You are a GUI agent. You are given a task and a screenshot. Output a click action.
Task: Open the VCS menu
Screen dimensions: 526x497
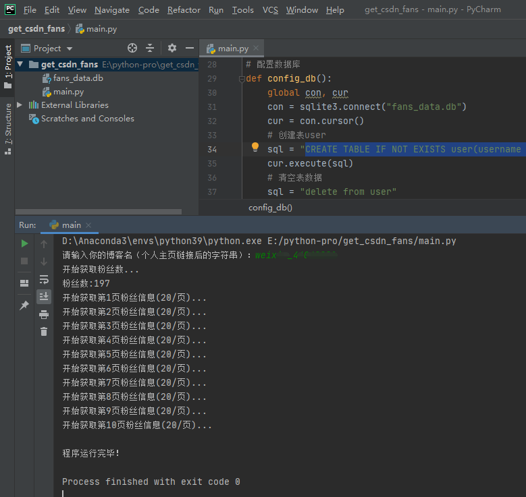tap(270, 10)
